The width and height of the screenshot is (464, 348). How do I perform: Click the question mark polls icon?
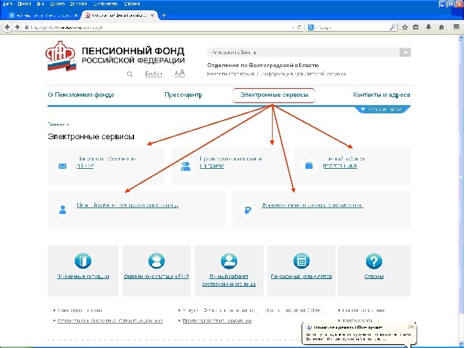[x=374, y=261]
